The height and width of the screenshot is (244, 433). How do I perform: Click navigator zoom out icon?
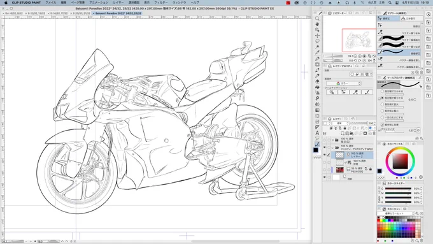coord(355,56)
